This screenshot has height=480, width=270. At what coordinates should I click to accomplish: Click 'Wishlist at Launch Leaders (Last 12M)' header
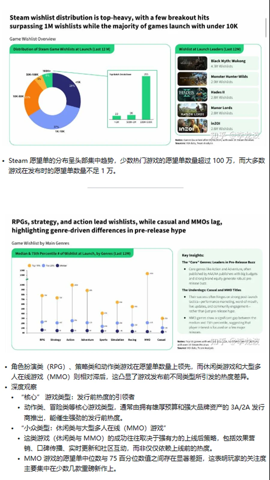(210, 49)
